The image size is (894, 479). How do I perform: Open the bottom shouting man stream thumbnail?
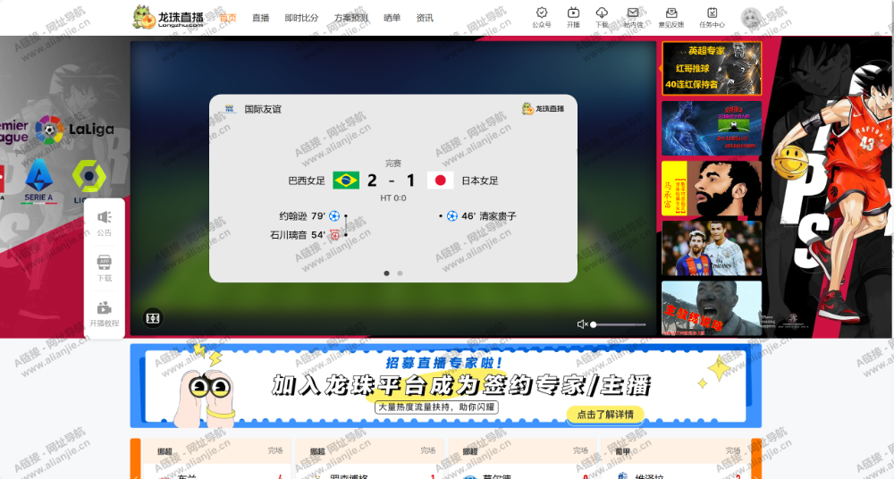[712, 308]
